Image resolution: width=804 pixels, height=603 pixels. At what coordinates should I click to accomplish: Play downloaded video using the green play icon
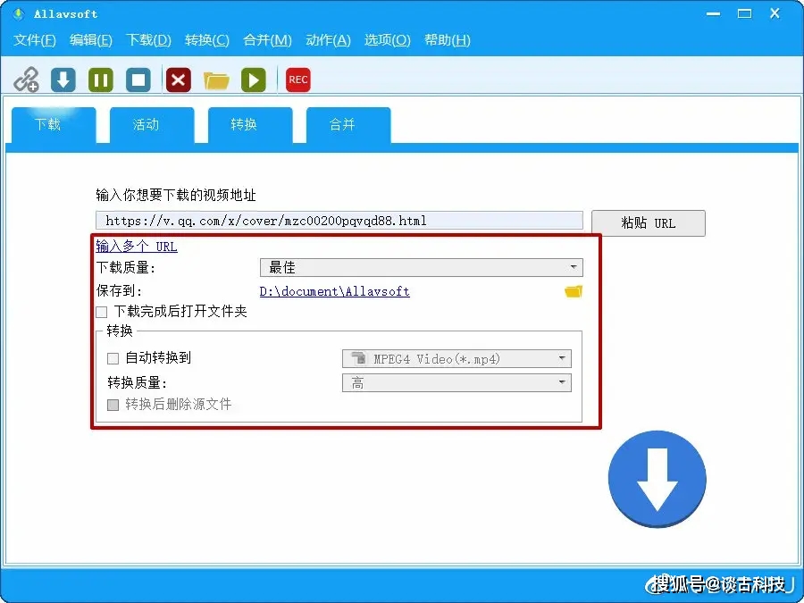pos(254,79)
